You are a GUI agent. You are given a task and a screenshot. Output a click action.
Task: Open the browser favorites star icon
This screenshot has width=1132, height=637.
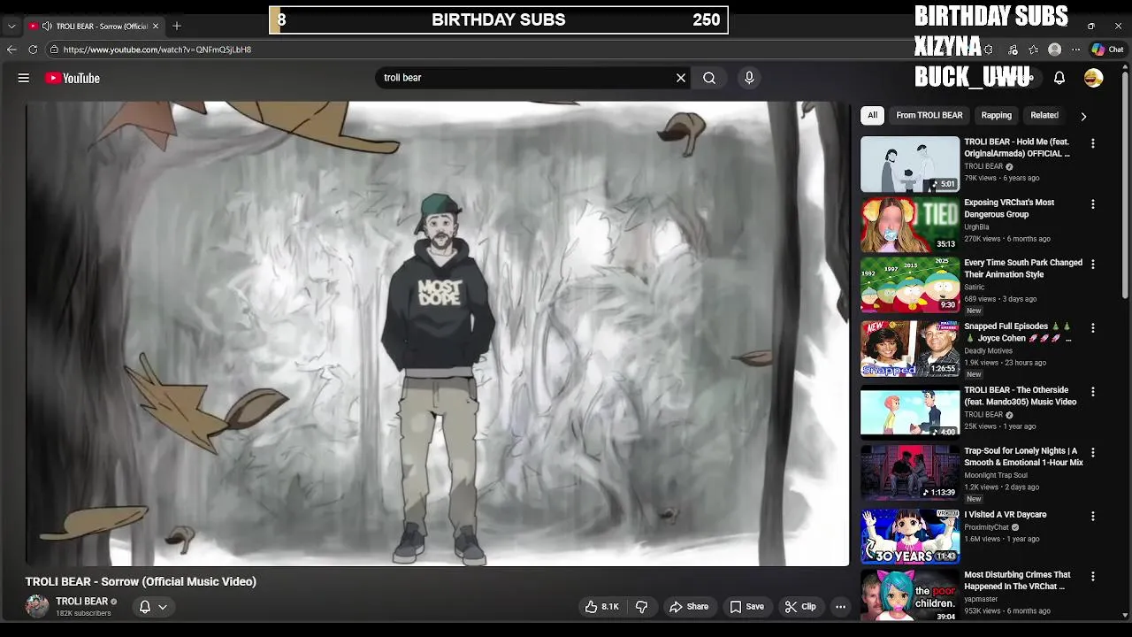(1034, 50)
